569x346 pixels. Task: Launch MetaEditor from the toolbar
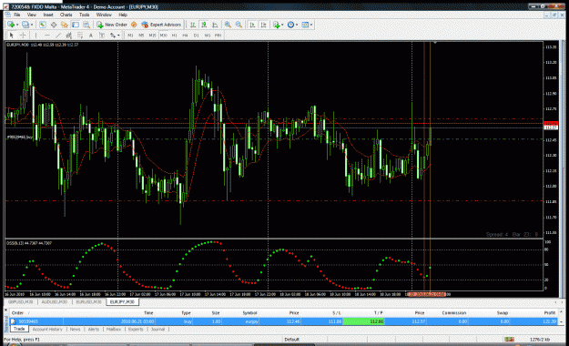click(x=134, y=25)
